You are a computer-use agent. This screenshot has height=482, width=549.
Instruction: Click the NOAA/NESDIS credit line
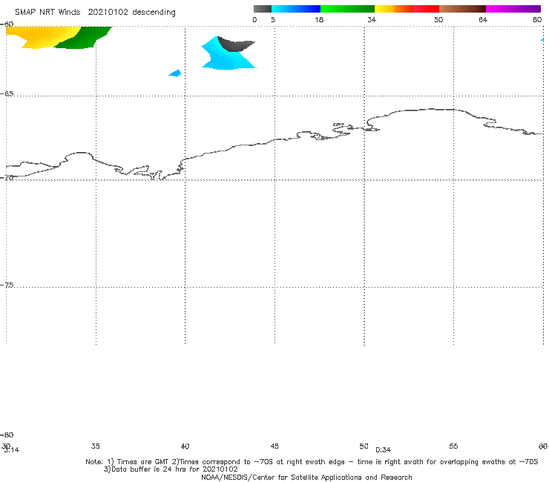pyautogui.click(x=306, y=477)
